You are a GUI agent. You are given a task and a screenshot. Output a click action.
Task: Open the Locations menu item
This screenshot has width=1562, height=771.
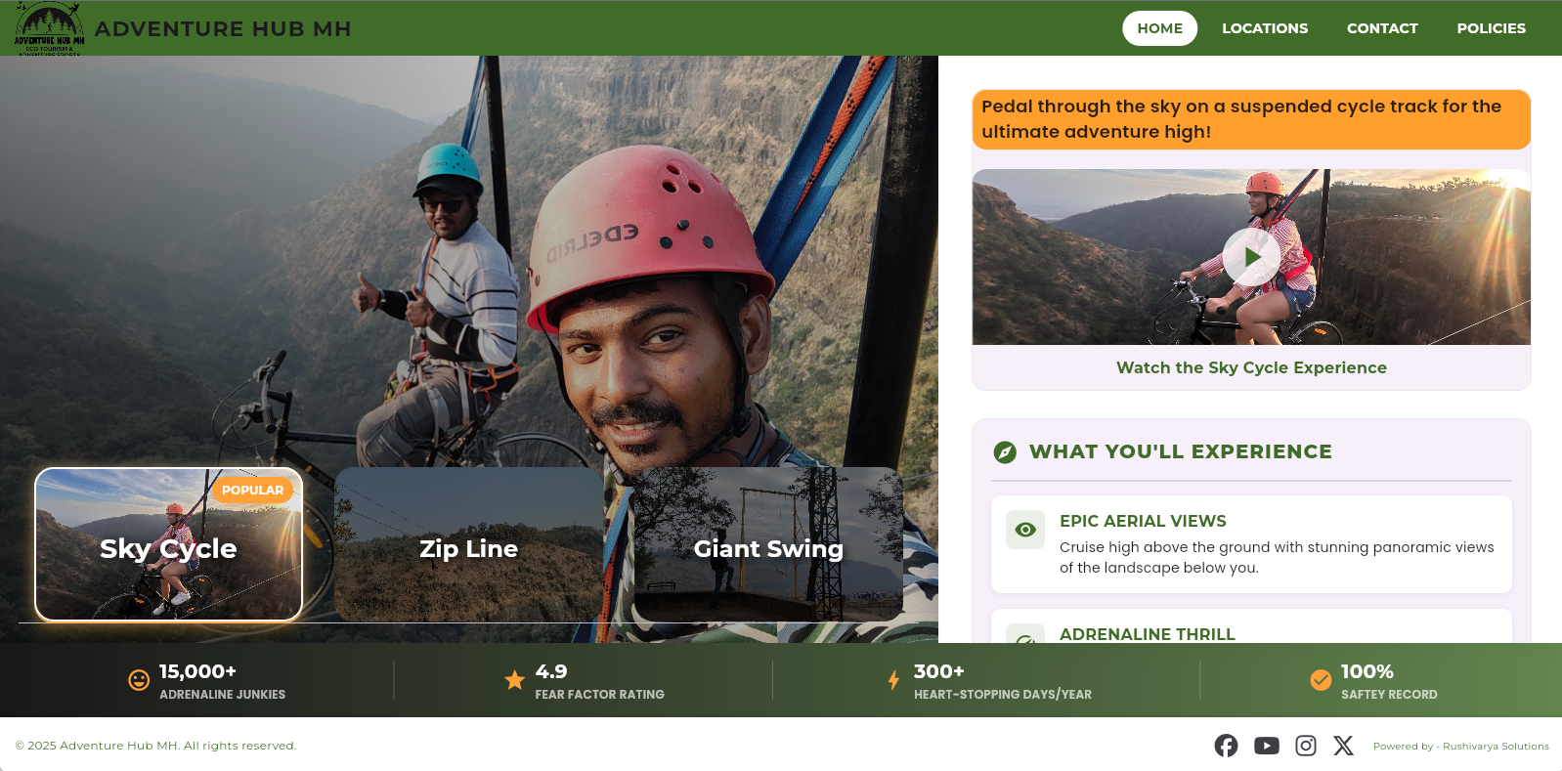pyautogui.click(x=1264, y=28)
